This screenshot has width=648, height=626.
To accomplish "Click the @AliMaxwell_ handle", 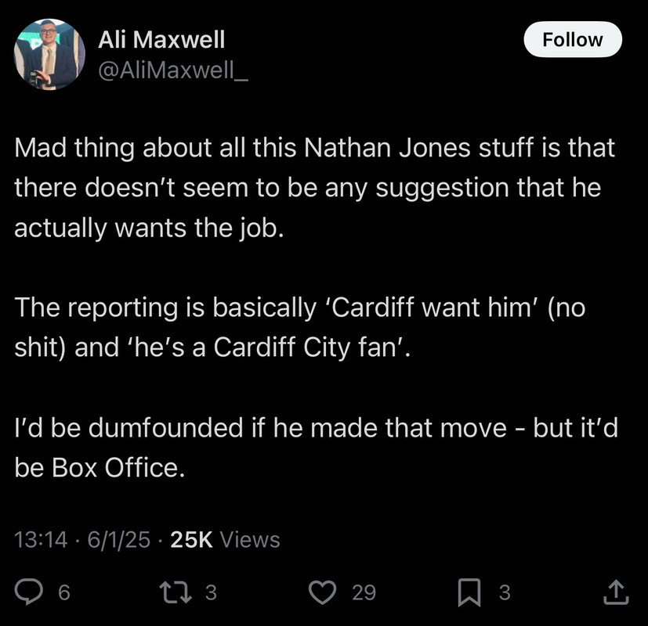I will point(173,70).
